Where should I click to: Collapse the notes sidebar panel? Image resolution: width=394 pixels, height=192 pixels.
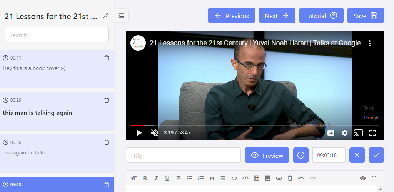121,16
